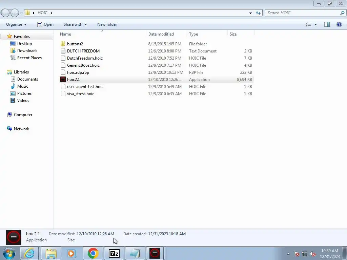The width and height of the screenshot is (347, 260).
Task: Click the hoic.rdp.rbp file icon
Action: 63,72
